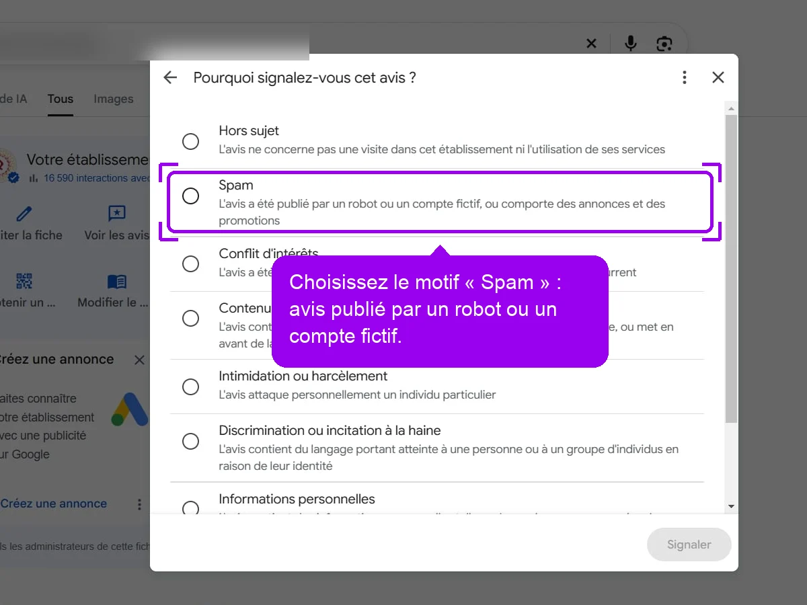Image resolution: width=807 pixels, height=605 pixels.
Task: Click the "Votre établissement" heading text
Action: [x=87, y=159]
